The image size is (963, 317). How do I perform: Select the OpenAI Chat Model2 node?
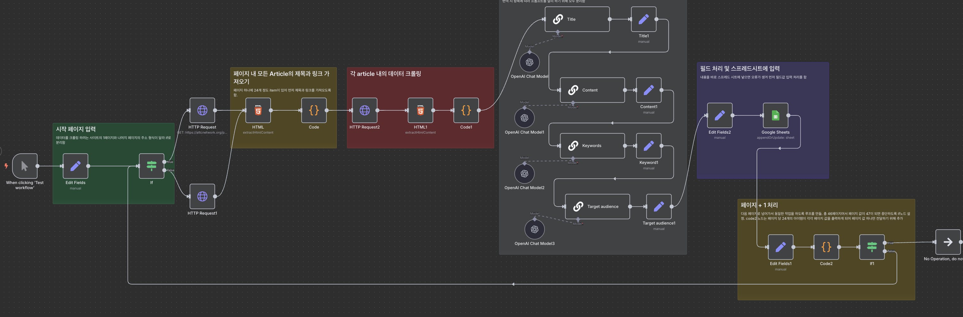pos(525,173)
